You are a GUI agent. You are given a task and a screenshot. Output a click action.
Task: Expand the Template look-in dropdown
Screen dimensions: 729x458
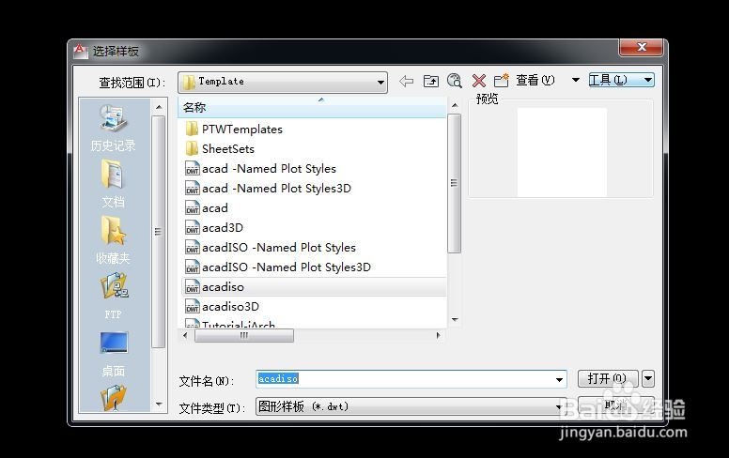[x=380, y=83]
